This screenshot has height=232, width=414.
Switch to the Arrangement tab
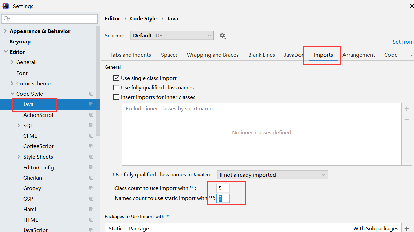[359, 55]
